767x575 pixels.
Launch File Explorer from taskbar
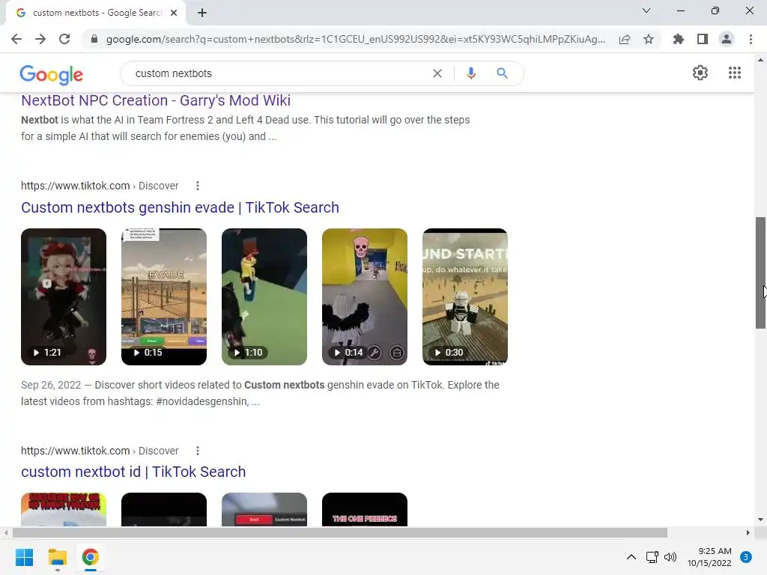pyautogui.click(x=57, y=557)
